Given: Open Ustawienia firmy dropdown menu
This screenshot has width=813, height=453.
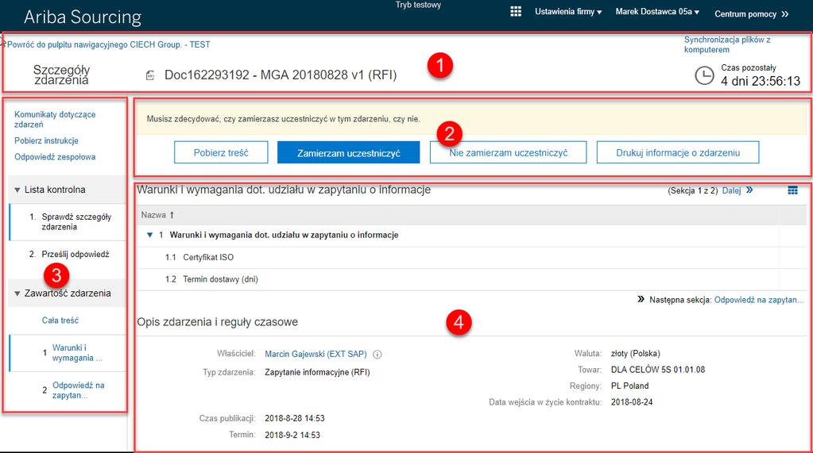Looking at the screenshot, I should coord(568,11).
